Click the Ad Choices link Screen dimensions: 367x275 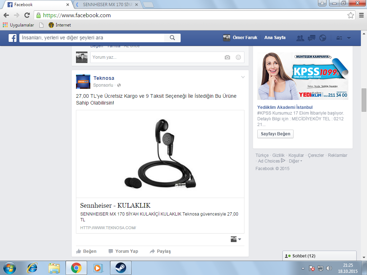[x=271, y=161]
